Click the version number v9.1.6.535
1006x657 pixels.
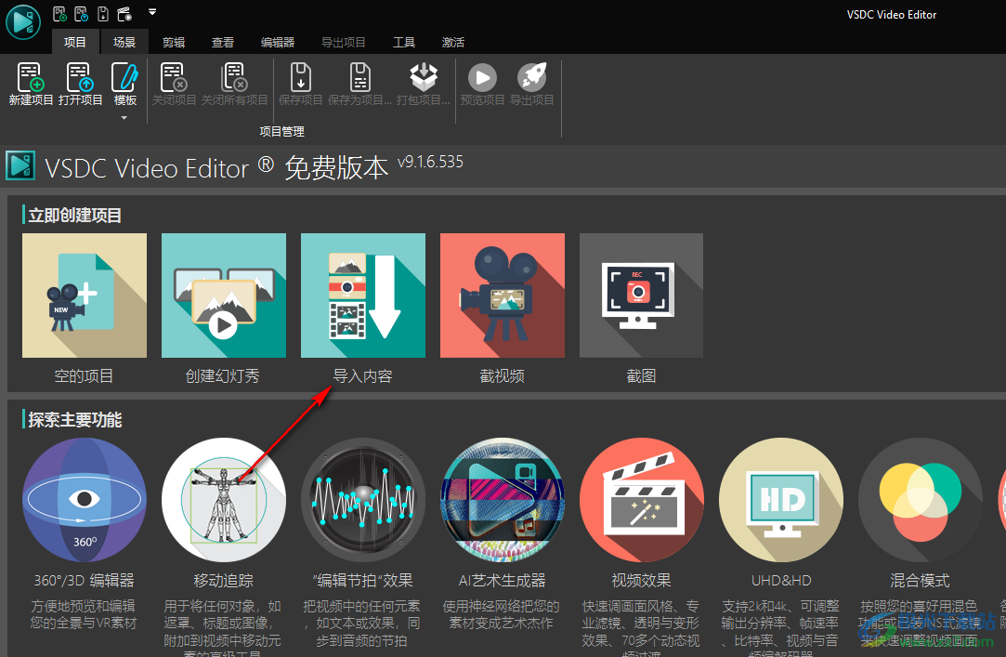pyautogui.click(x=430, y=162)
